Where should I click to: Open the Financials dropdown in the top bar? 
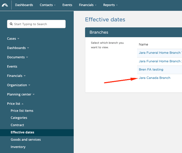click(88, 5)
